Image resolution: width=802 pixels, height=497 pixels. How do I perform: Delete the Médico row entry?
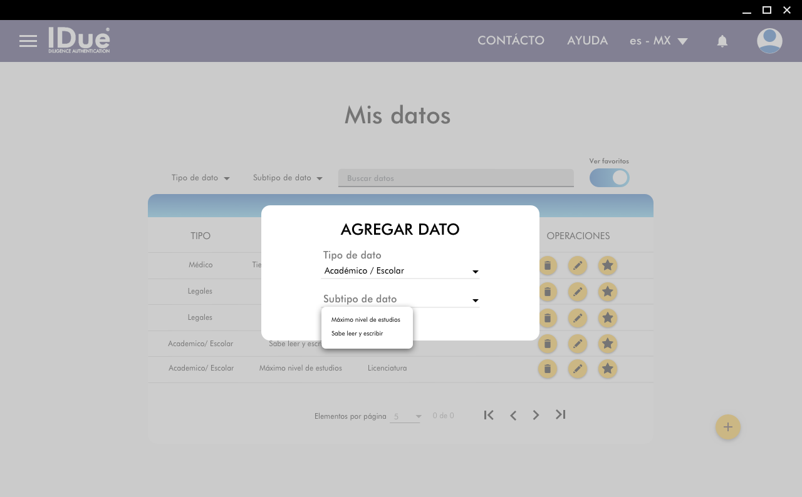point(548,265)
